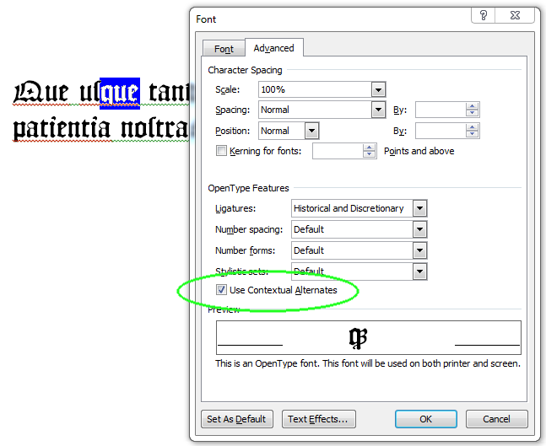Uncheck Use Contextual Alternates
Image resolution: width=546 pixels, height=446 pixels.
pos(221,290)
